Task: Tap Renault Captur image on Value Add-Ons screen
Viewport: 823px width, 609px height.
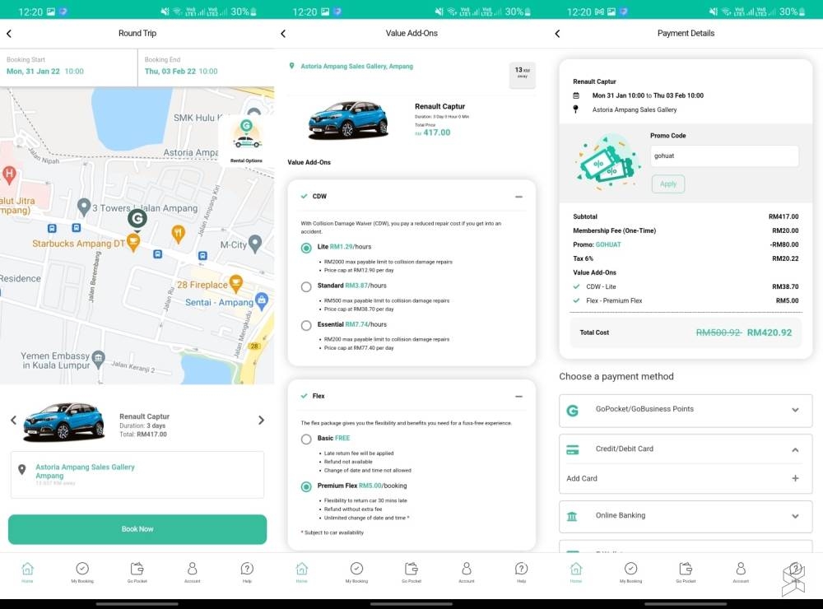Action: 348,120
